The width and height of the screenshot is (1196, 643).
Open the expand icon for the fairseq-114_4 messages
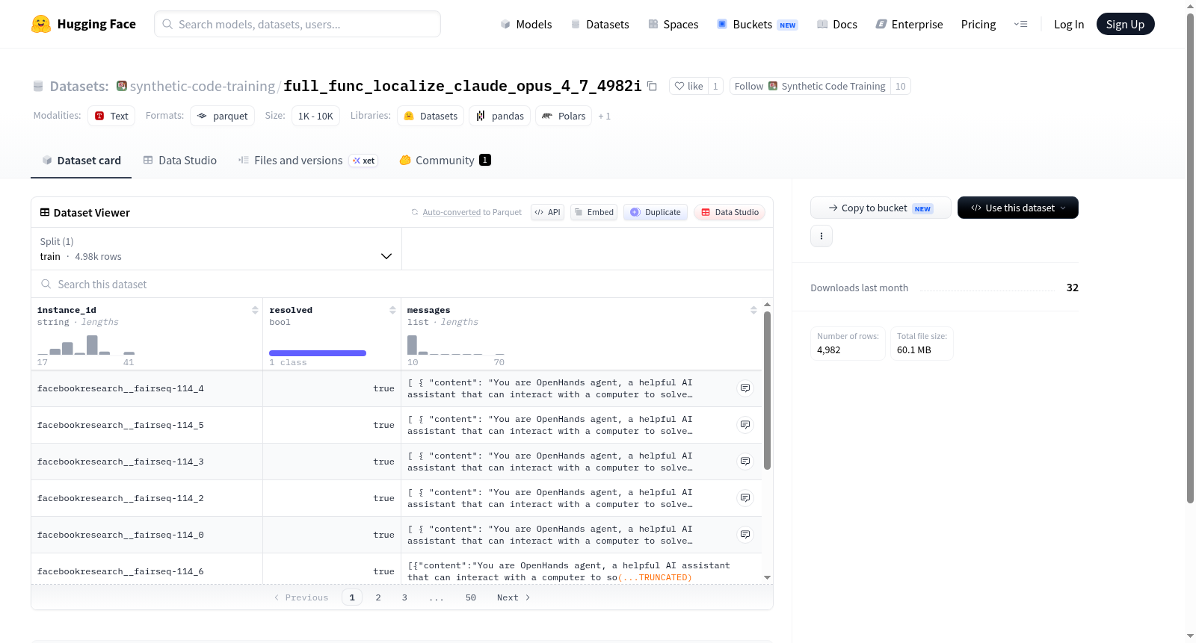745,388
